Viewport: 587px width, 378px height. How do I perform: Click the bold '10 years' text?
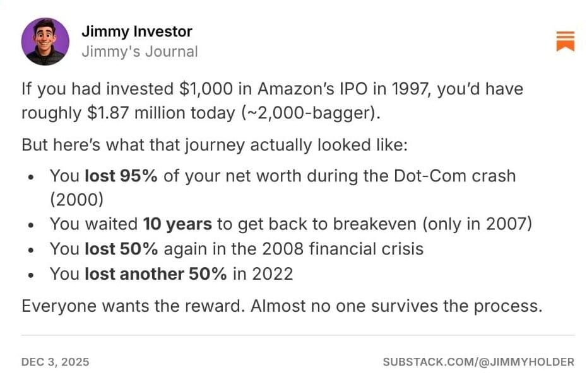click(x=177, y=224)
